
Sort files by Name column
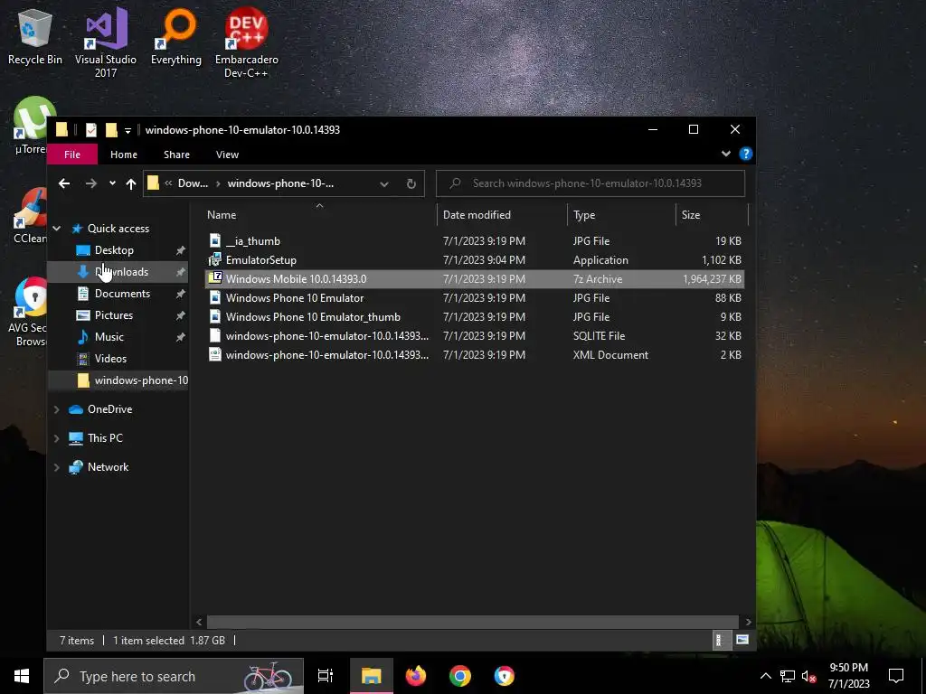[x=222, y=215]
